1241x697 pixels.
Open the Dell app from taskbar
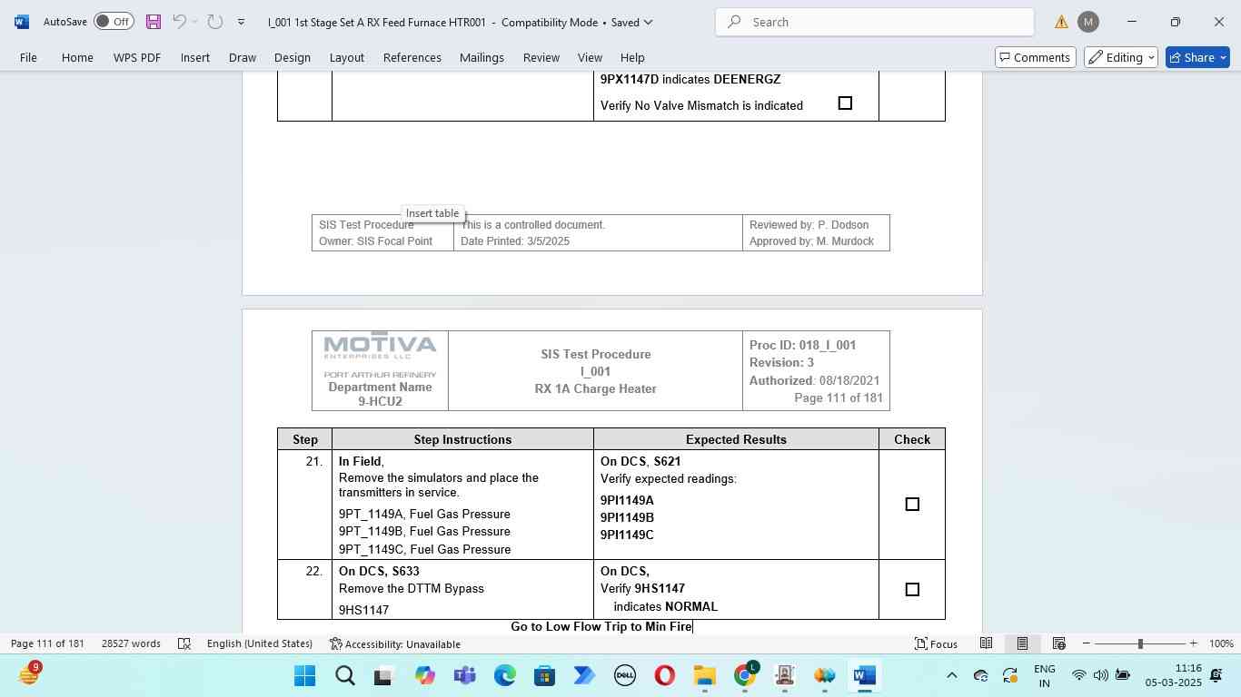pos(625,675)
